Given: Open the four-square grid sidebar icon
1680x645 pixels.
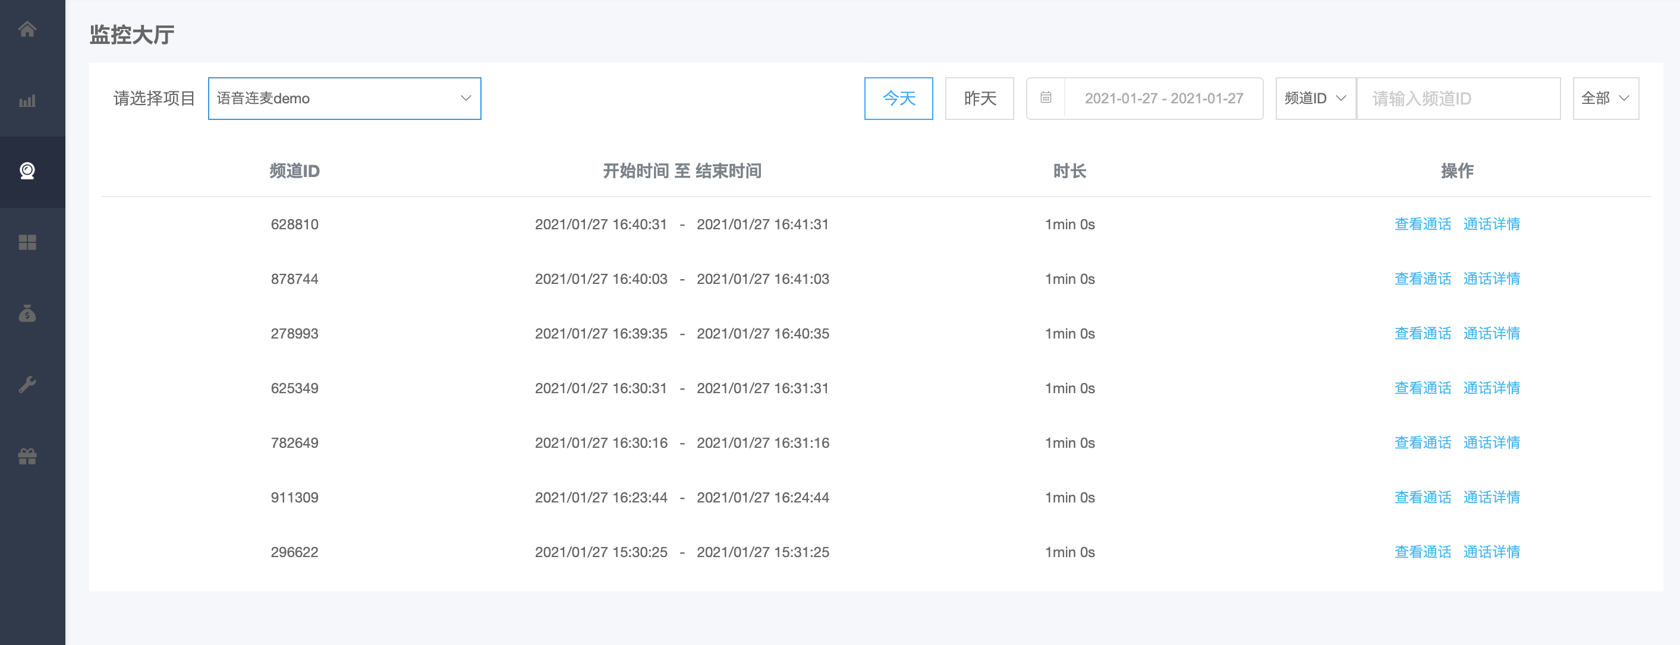Looking at the screenshot, I should [27, 242].
